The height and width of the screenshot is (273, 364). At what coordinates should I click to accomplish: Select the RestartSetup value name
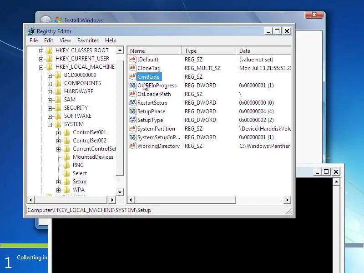click(x=152, y=103)
